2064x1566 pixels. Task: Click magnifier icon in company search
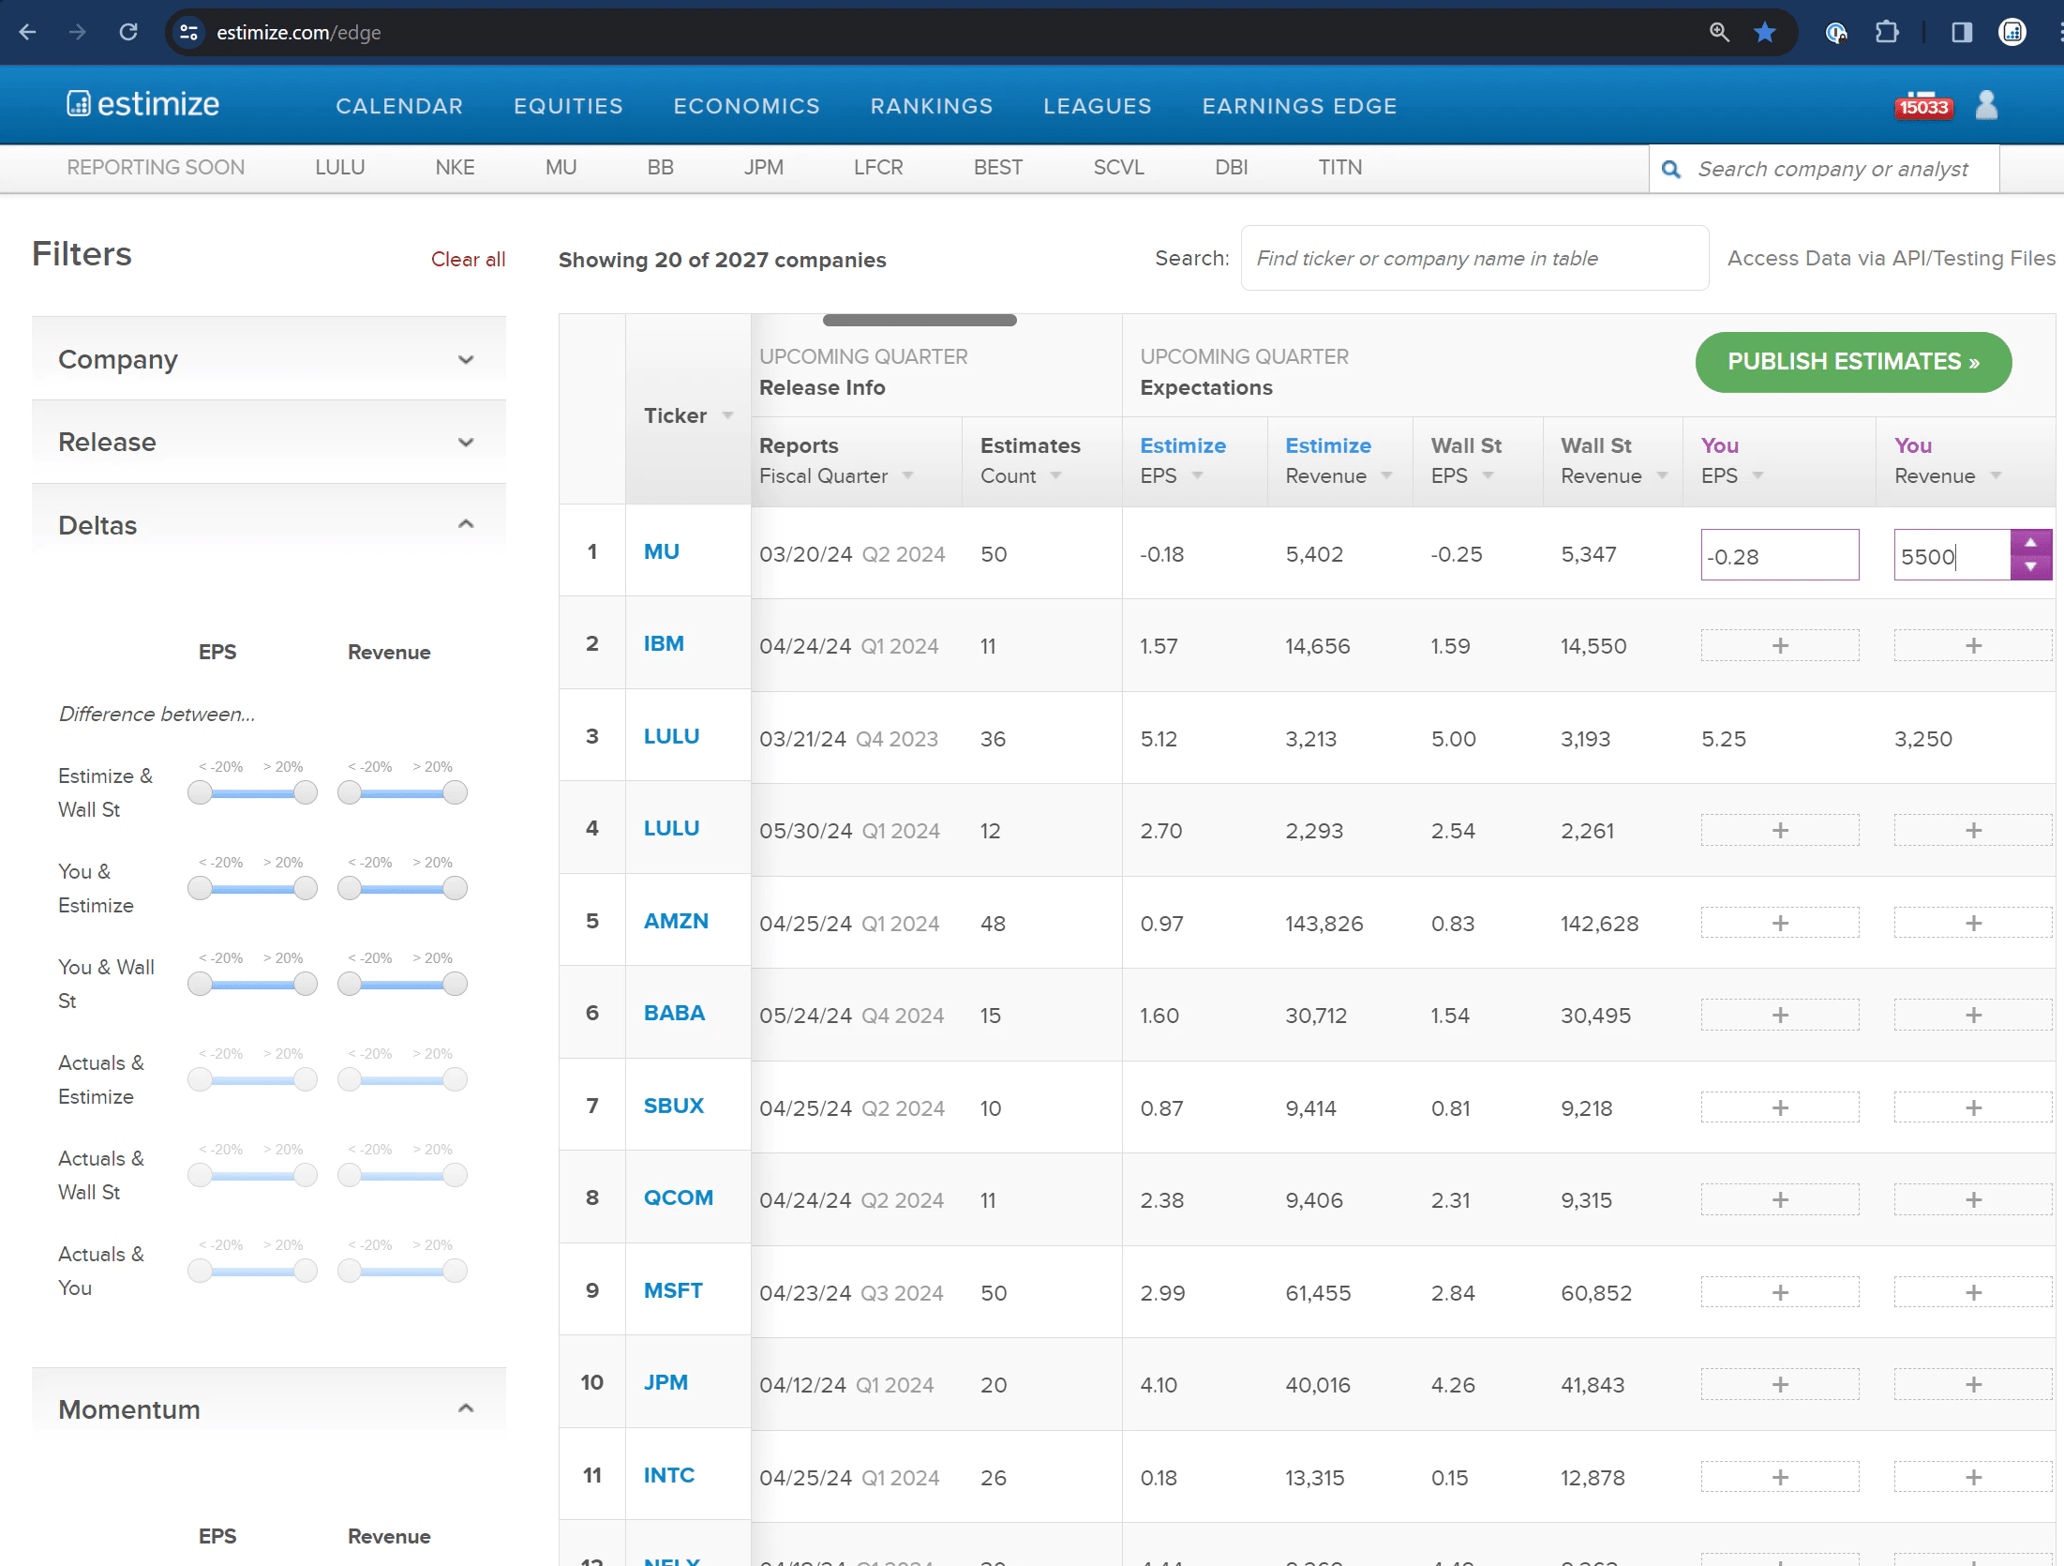1671,170
